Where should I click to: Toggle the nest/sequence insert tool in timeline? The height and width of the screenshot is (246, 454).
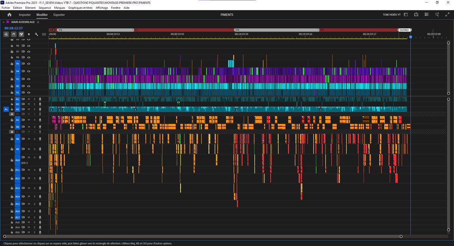pyautogui.click(x=6, y=34)
